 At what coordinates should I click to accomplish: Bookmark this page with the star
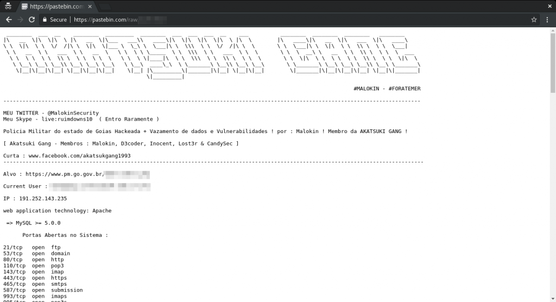point(534,20)
